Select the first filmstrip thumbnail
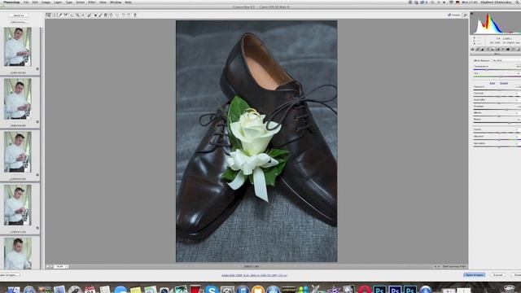This screenshot has height=293, width=521. point(18,46)
